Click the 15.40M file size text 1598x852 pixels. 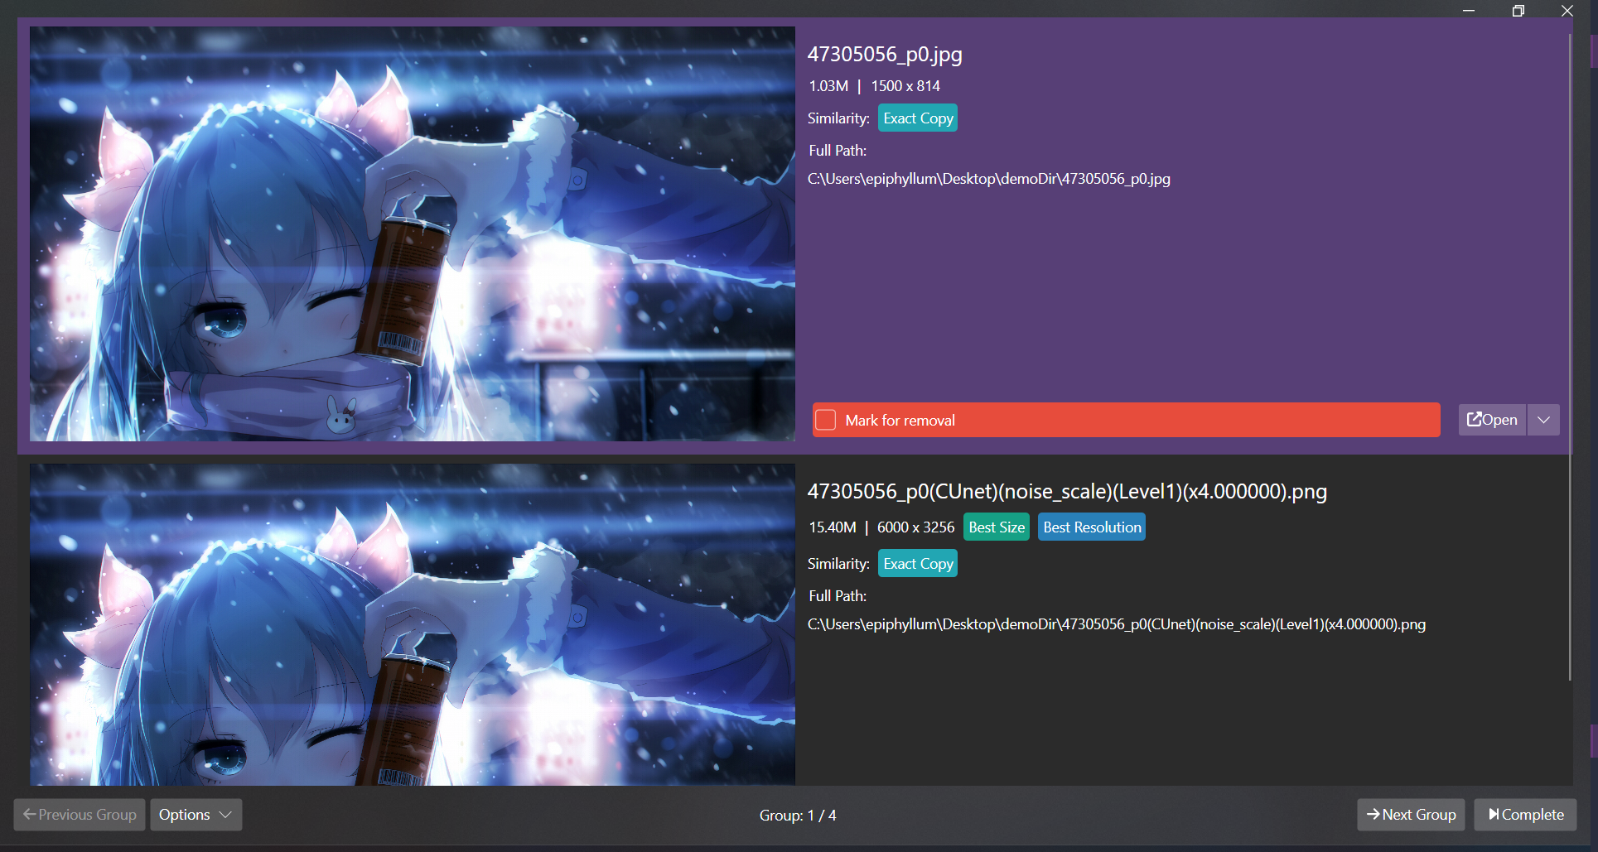coord(833,527)
